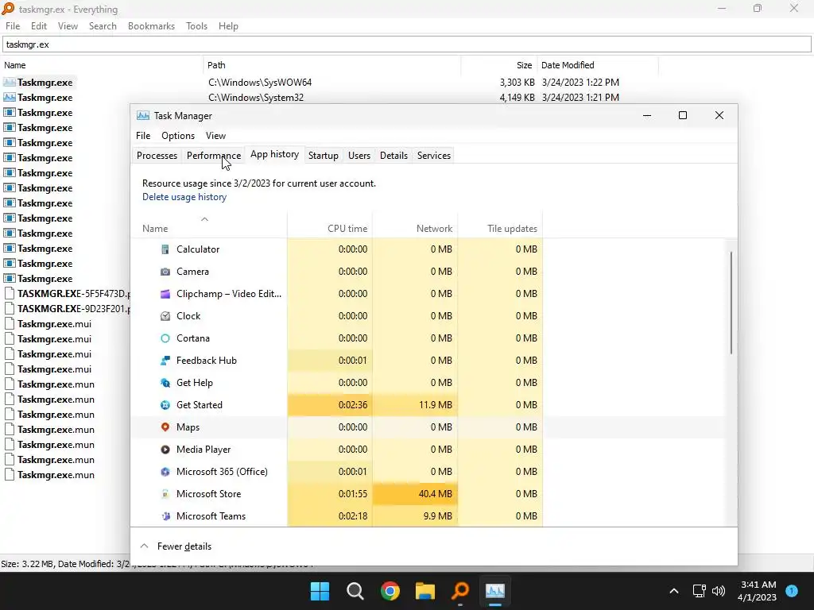The width and height of the screenshot is (814, 610).
Task: Sort by Tile updates column
Action: point(512,229)
